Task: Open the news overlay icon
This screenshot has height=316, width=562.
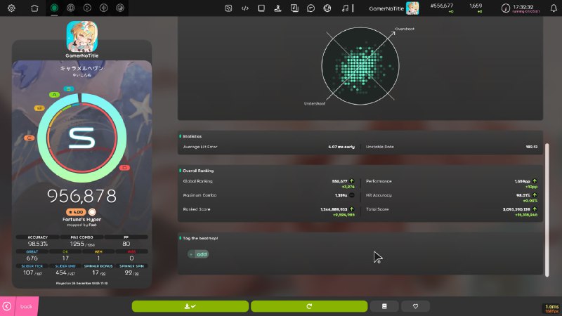Action: pos(228,8)
